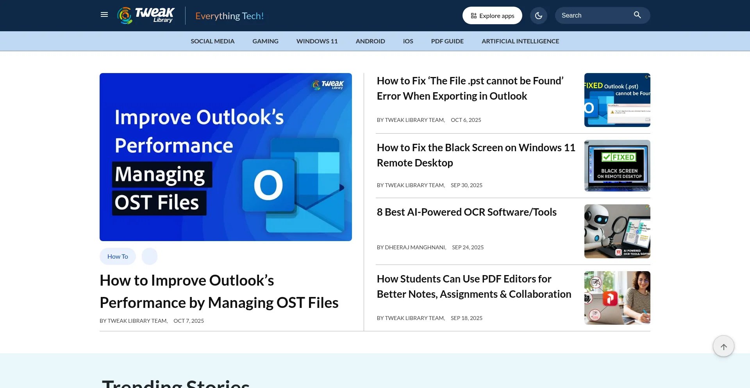Toggle dark mode with moon icon

538,16
